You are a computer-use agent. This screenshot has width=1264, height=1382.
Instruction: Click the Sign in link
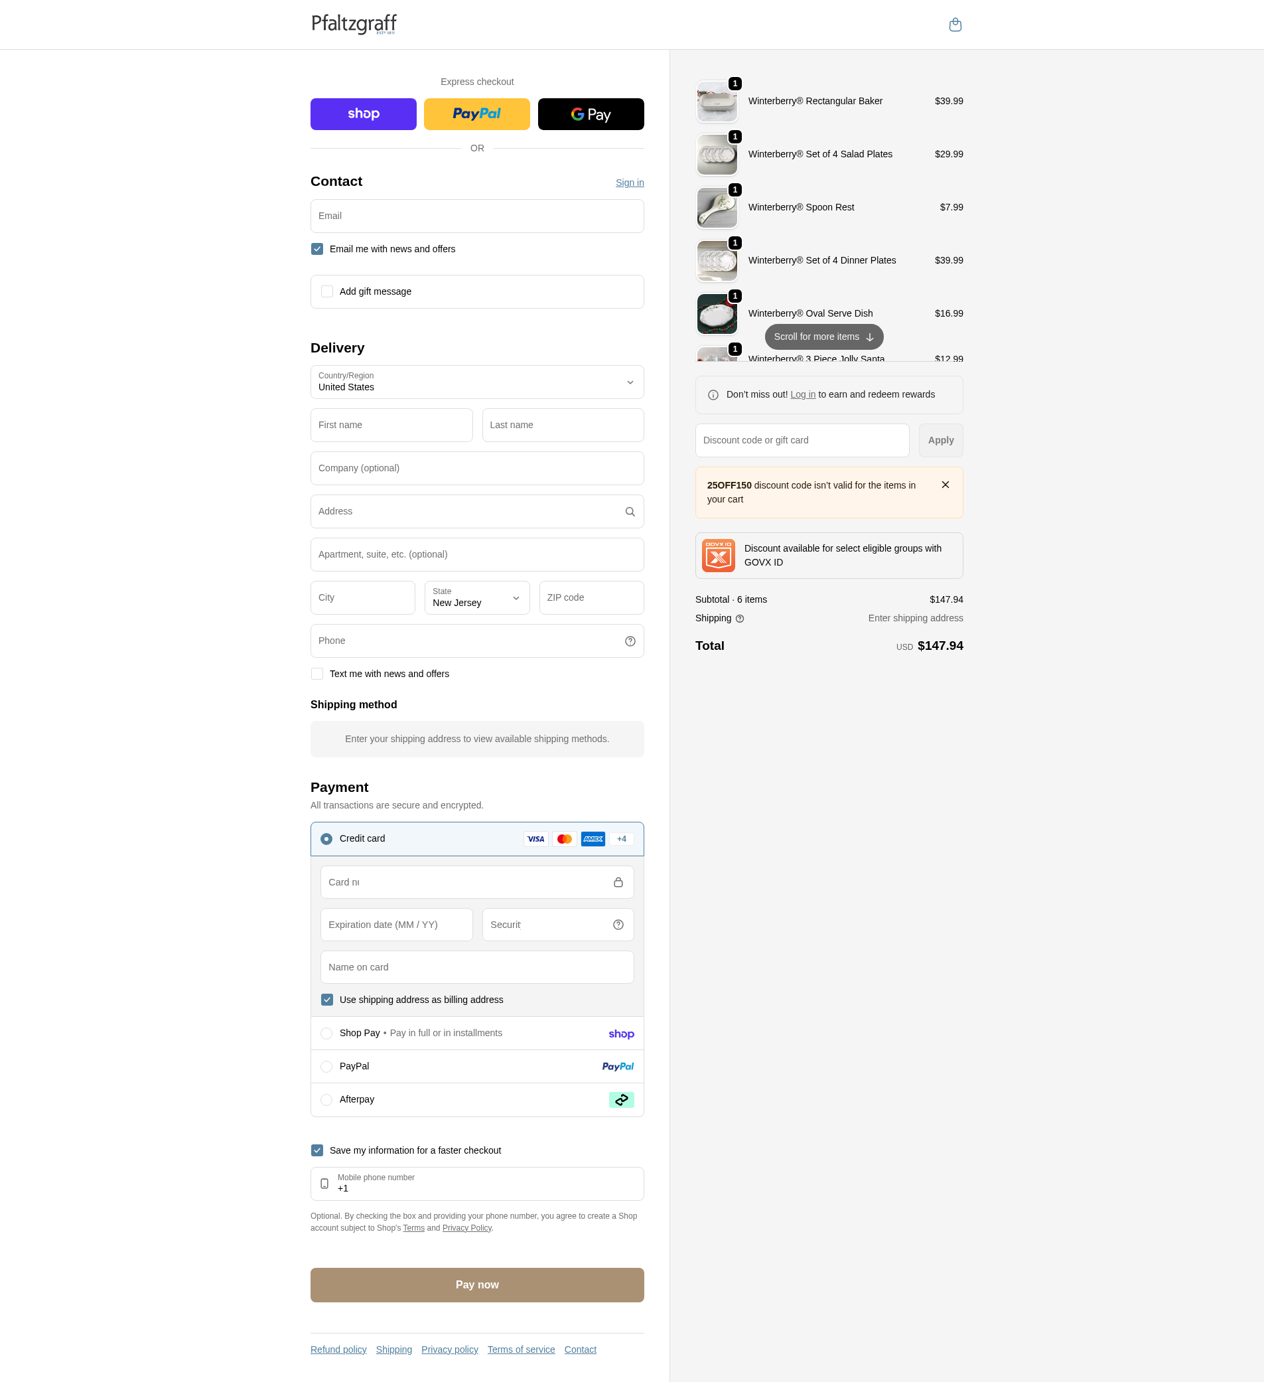click(x=630, y=183)
